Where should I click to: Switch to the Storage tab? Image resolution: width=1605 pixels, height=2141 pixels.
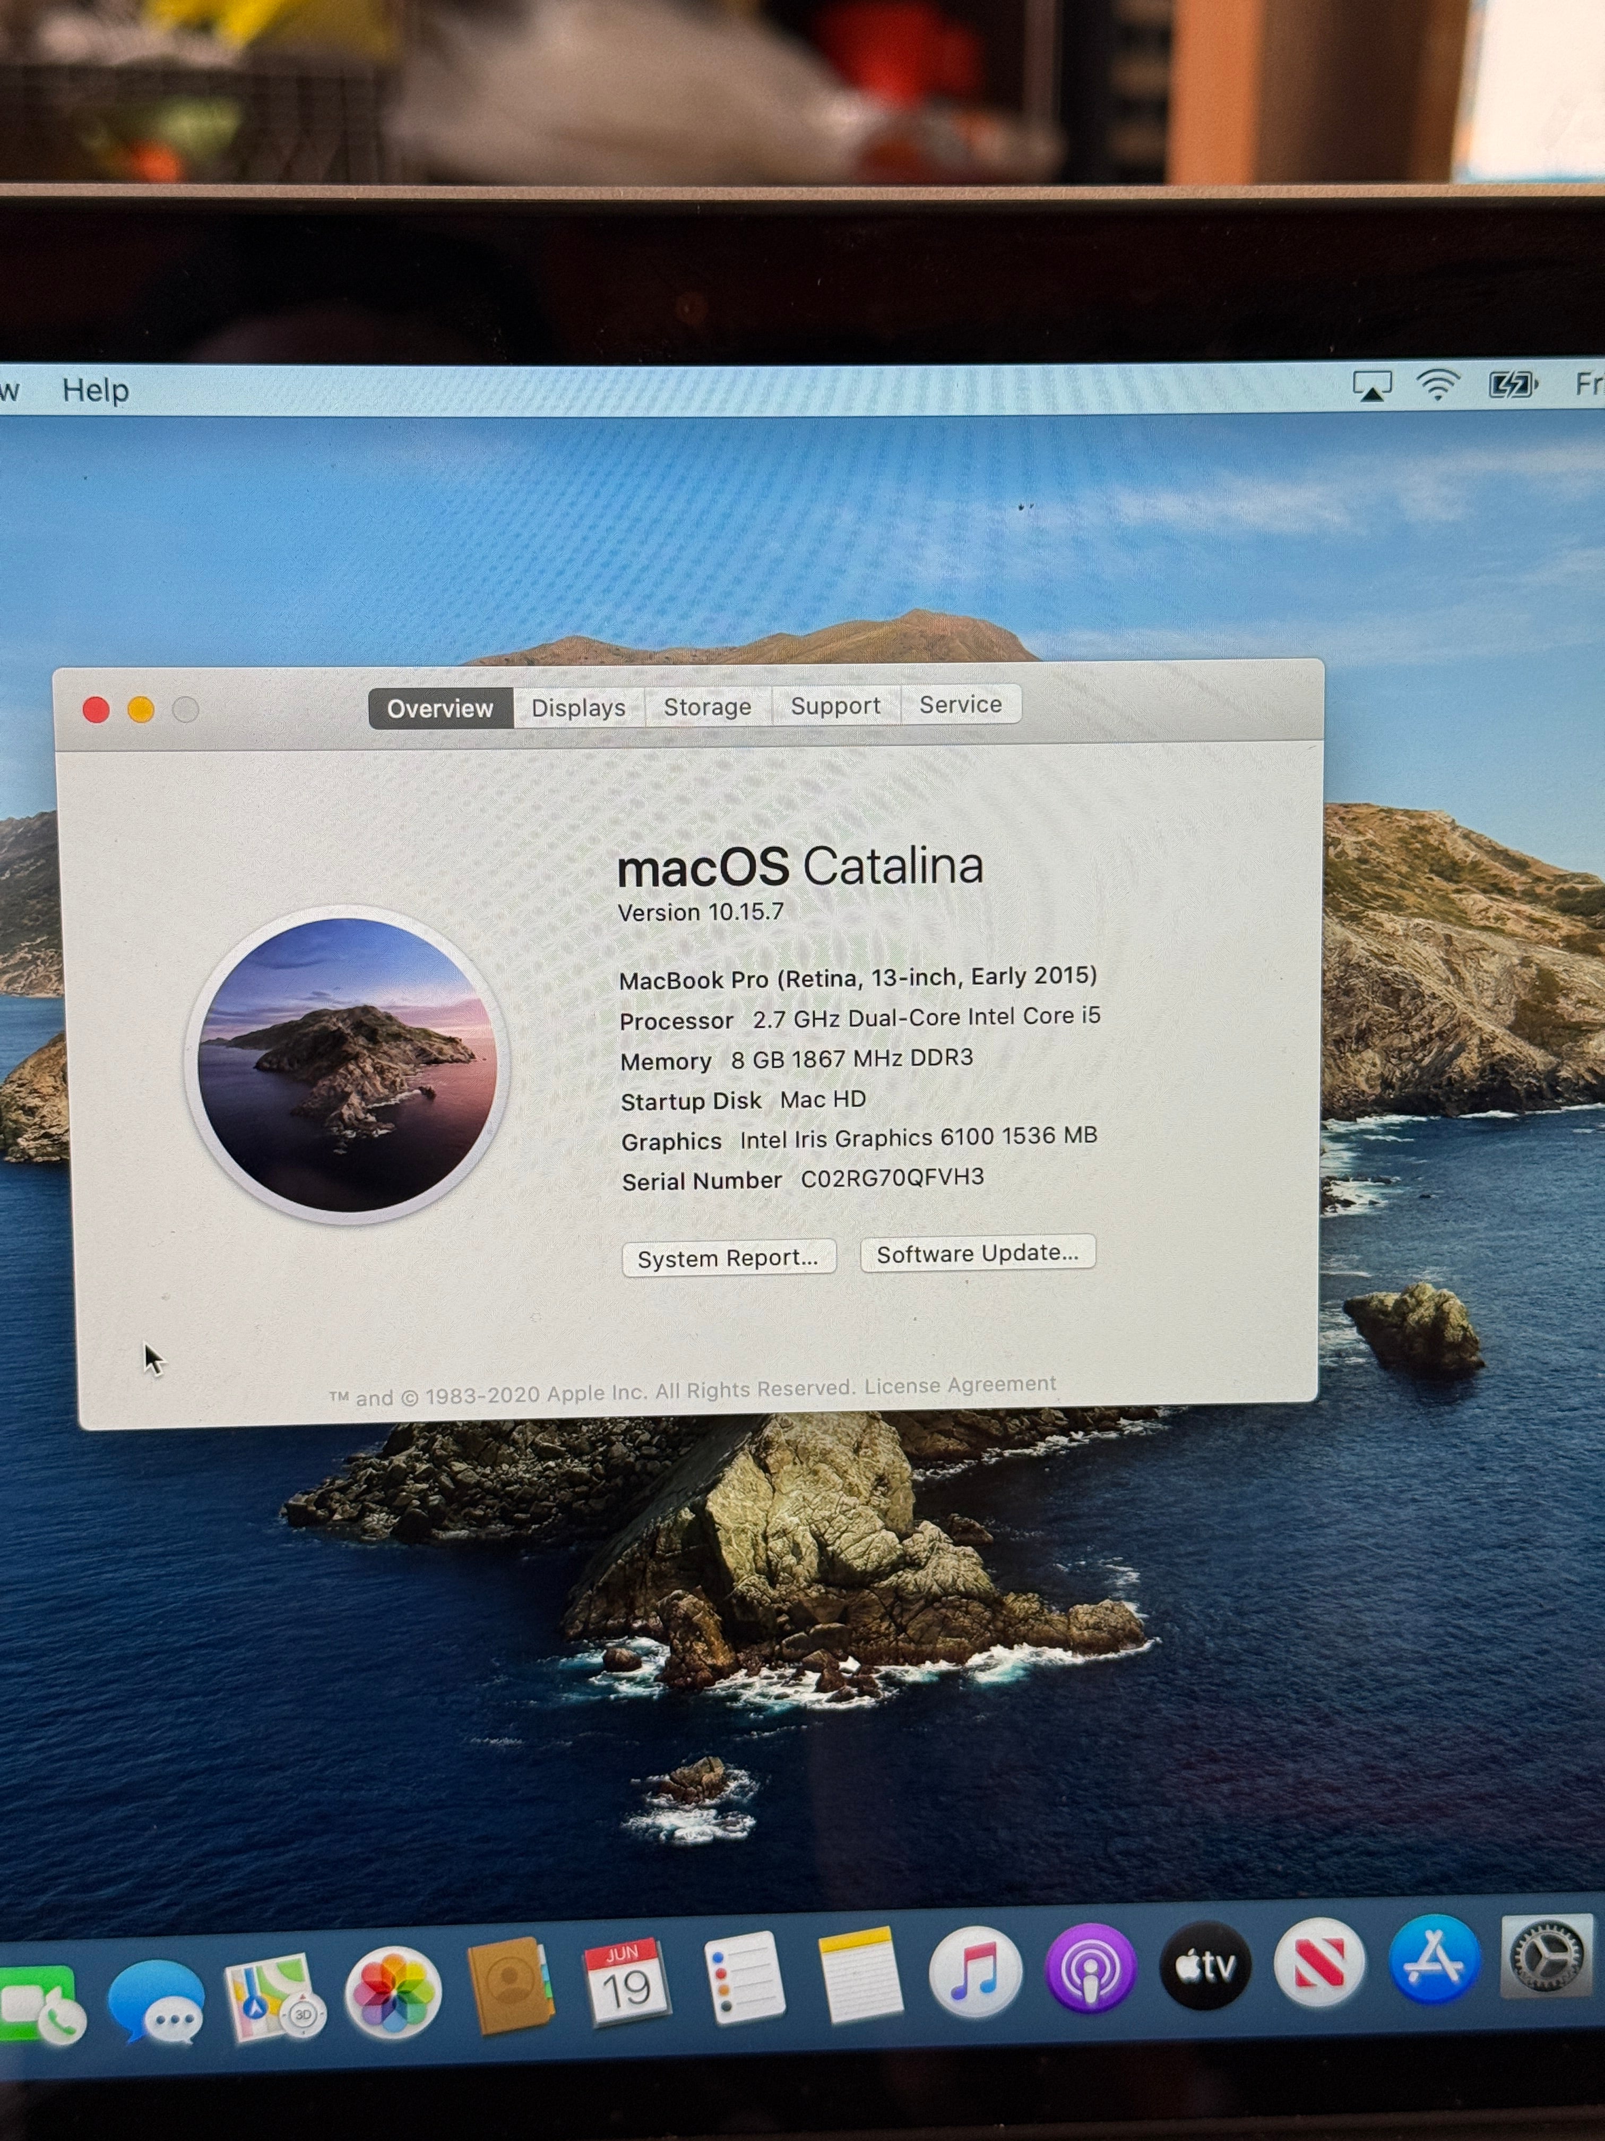pos(707,707)
